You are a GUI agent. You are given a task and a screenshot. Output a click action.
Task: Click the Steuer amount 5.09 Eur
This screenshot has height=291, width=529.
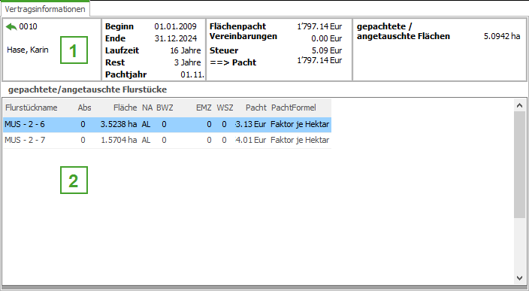click(327, 50)
